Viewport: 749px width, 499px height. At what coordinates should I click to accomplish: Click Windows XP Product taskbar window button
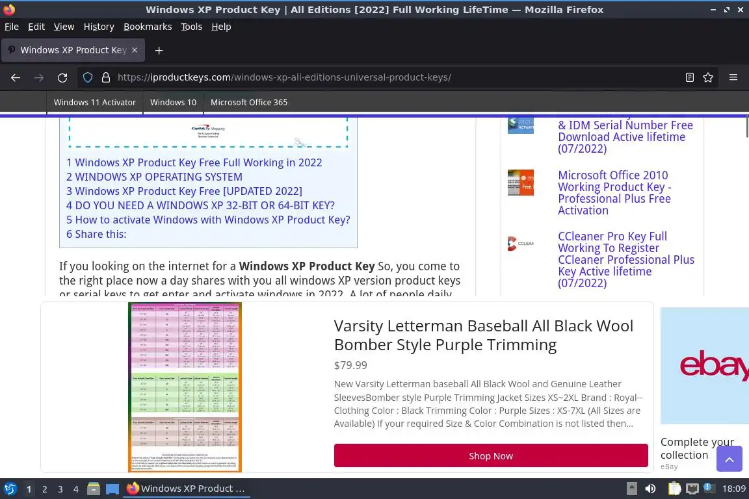[x=187, y=489]
